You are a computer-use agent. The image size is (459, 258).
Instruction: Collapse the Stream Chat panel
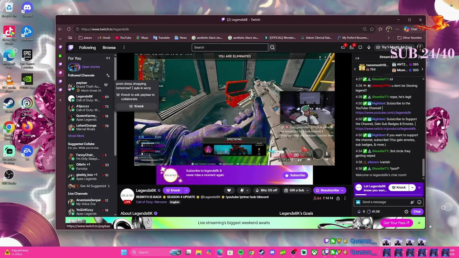pyautogui.click(x=358, y=58)
